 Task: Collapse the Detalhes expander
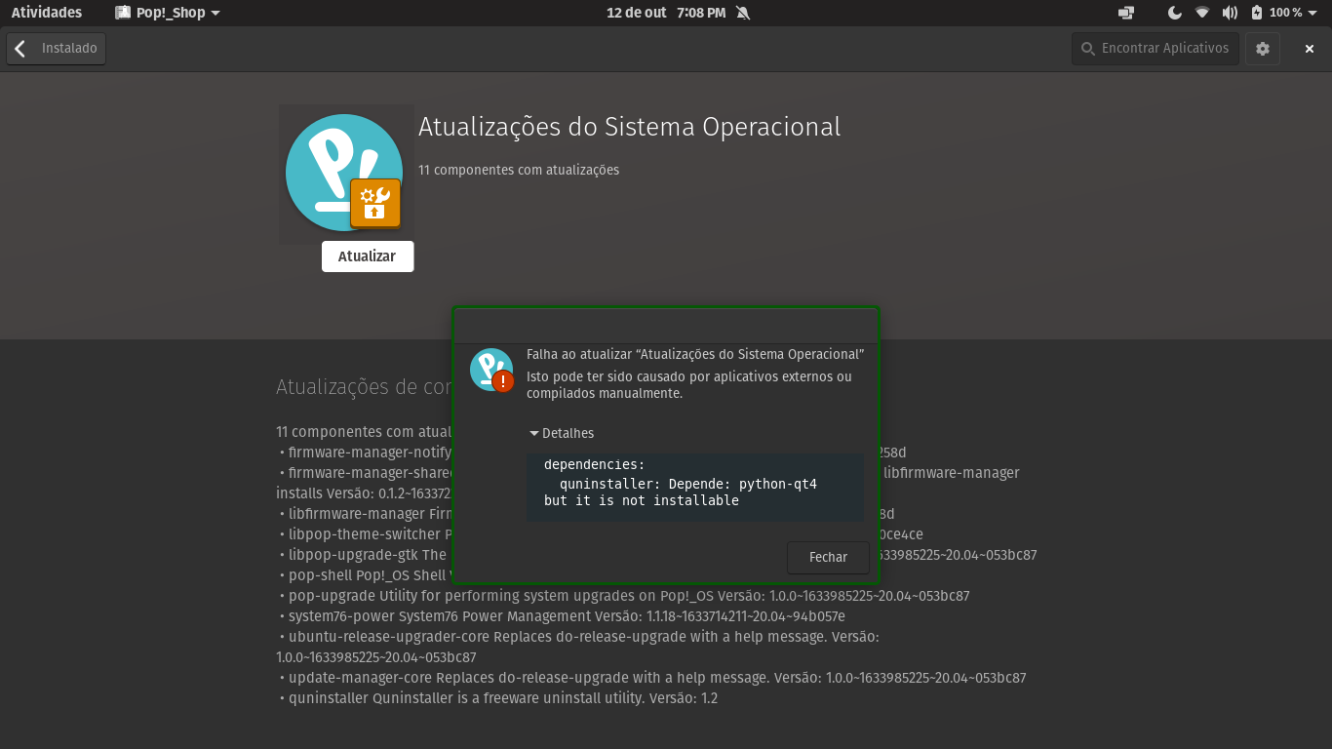[562, 433]
